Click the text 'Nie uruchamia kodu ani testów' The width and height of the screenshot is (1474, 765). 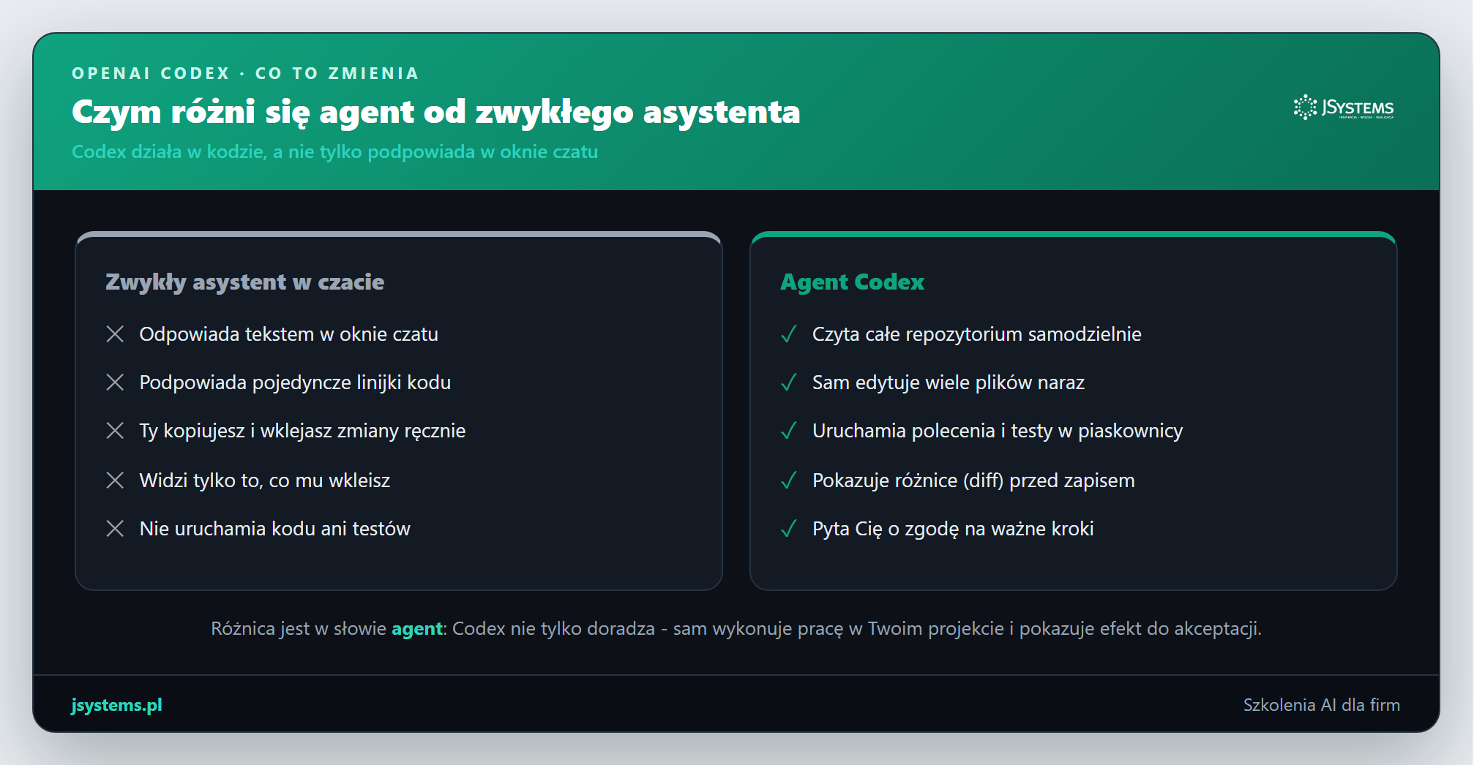coord(274,529)
